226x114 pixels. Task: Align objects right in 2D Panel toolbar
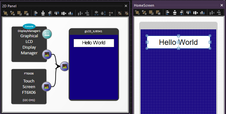pos(50,13)
